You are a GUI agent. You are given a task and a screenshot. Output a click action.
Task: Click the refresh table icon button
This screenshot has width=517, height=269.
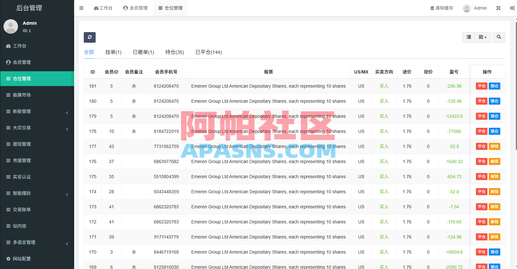click(90, 37)
